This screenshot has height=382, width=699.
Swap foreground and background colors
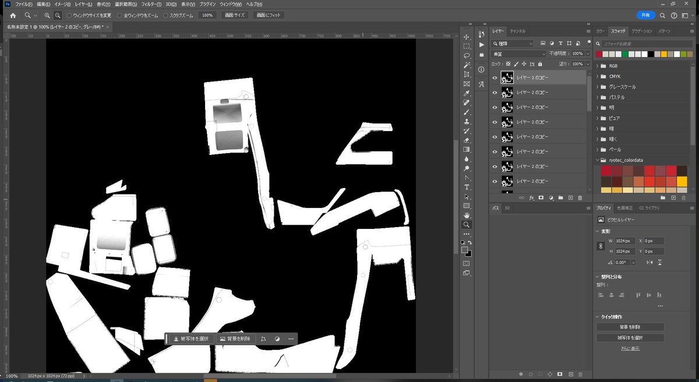point(470,242)
